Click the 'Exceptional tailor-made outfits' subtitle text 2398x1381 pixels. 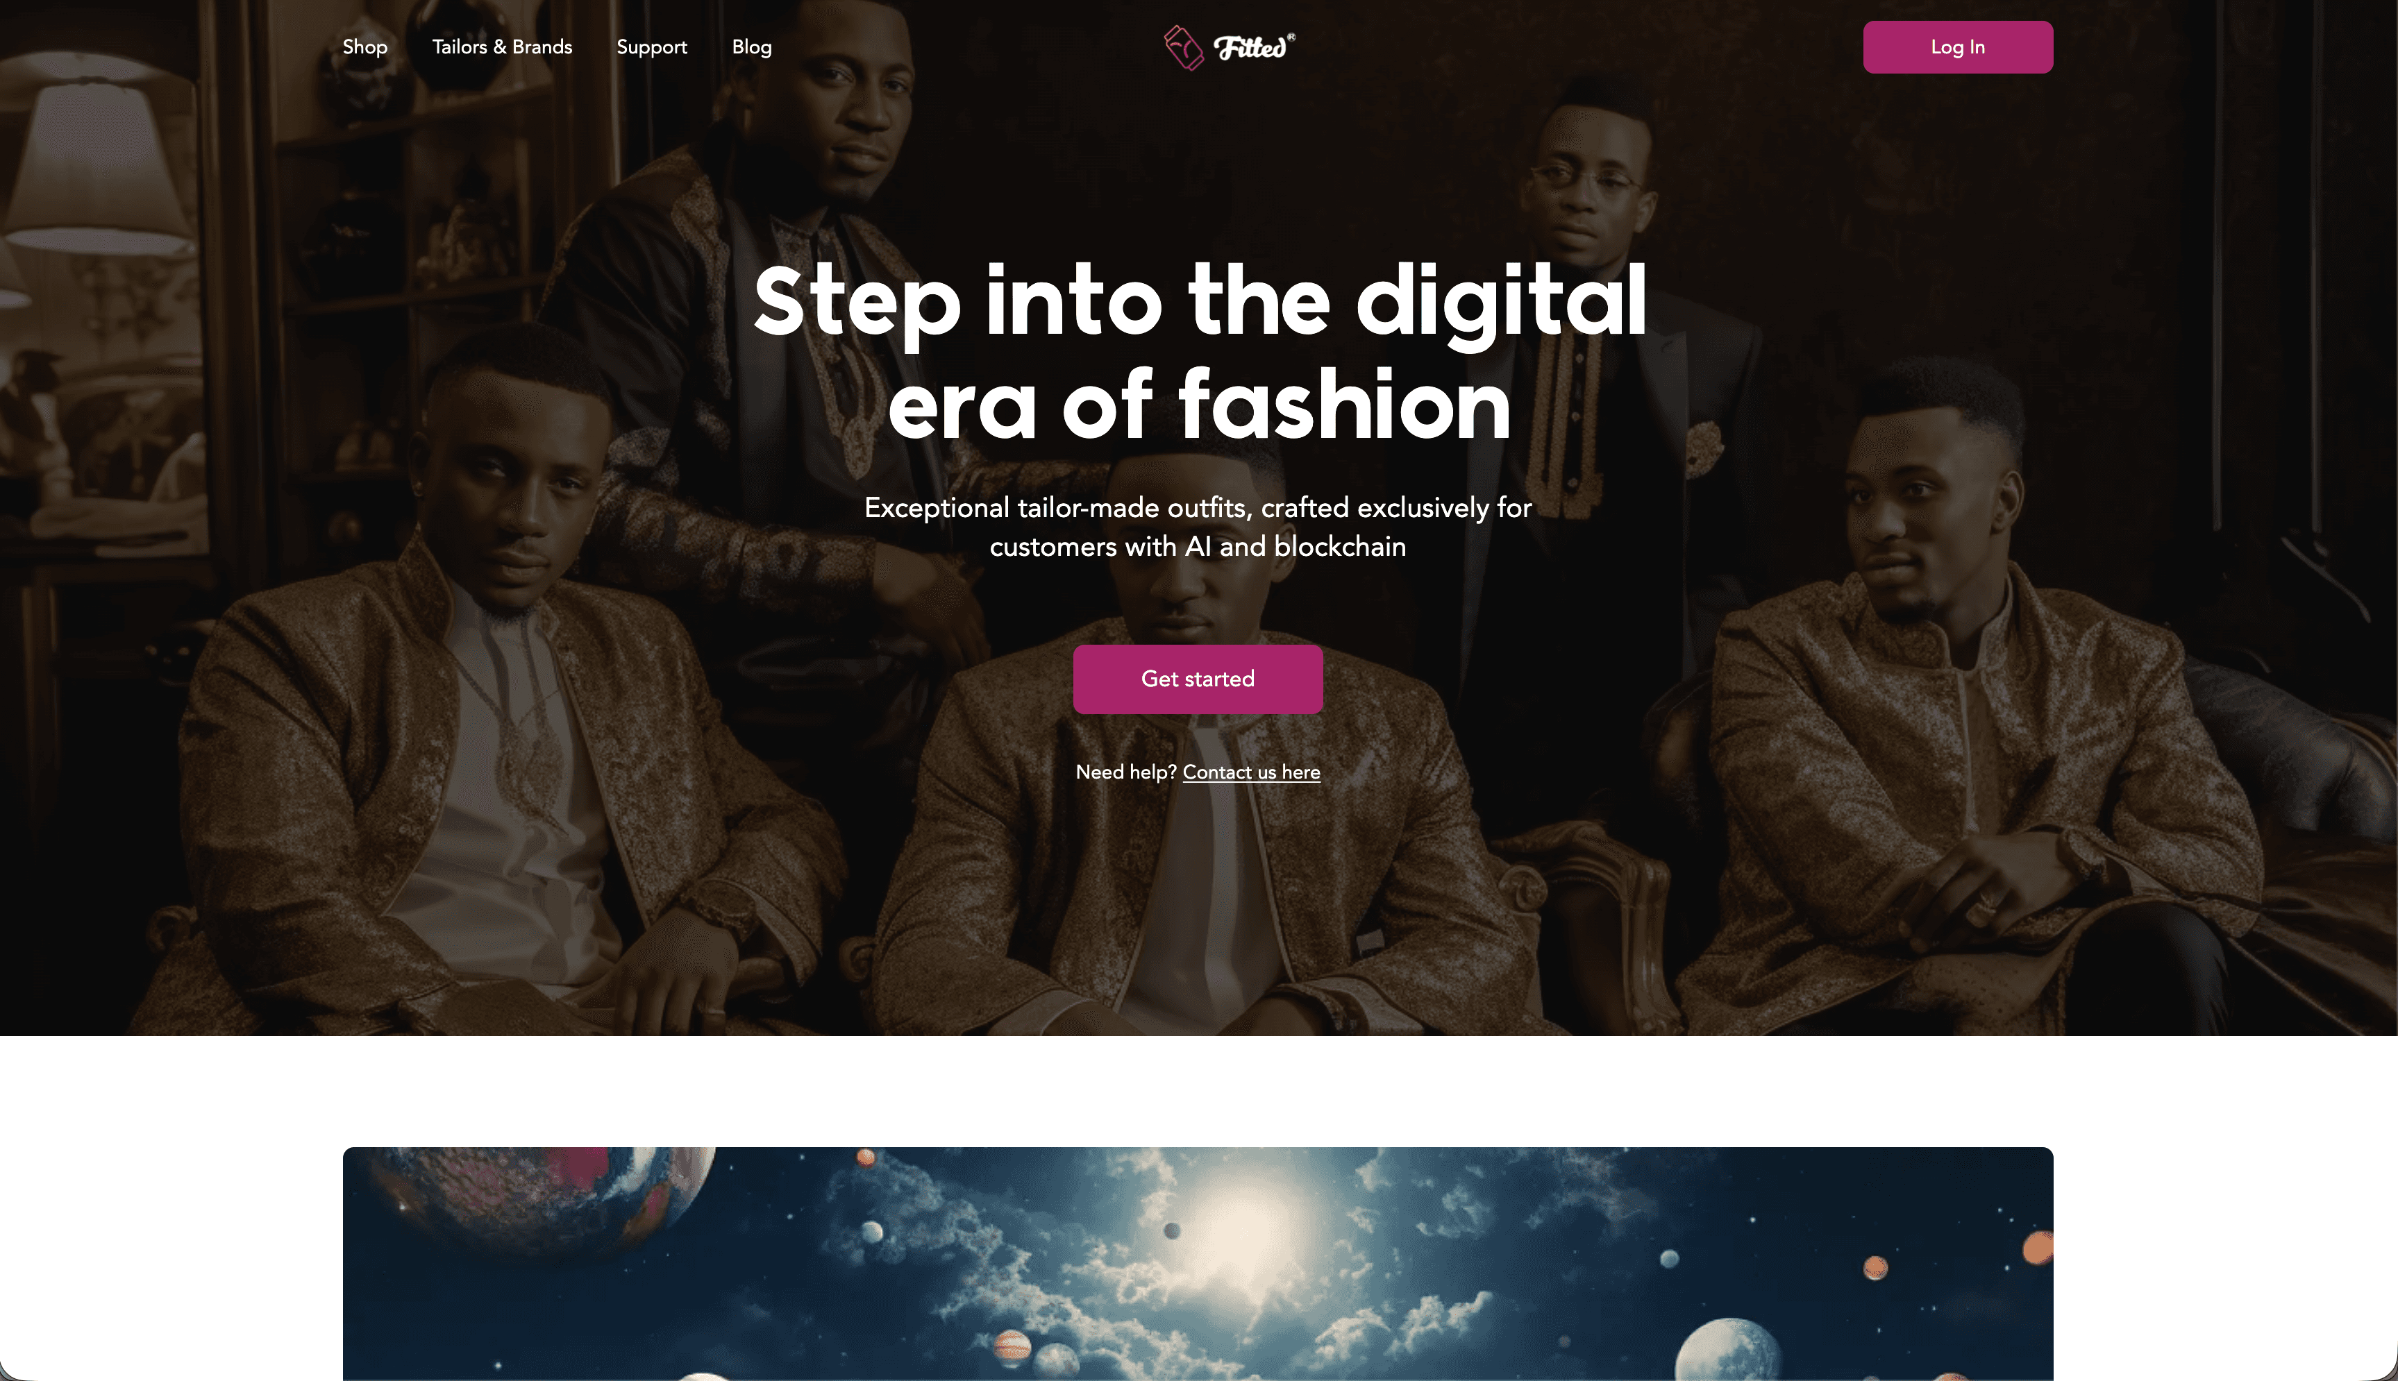tap(1198, 527)
